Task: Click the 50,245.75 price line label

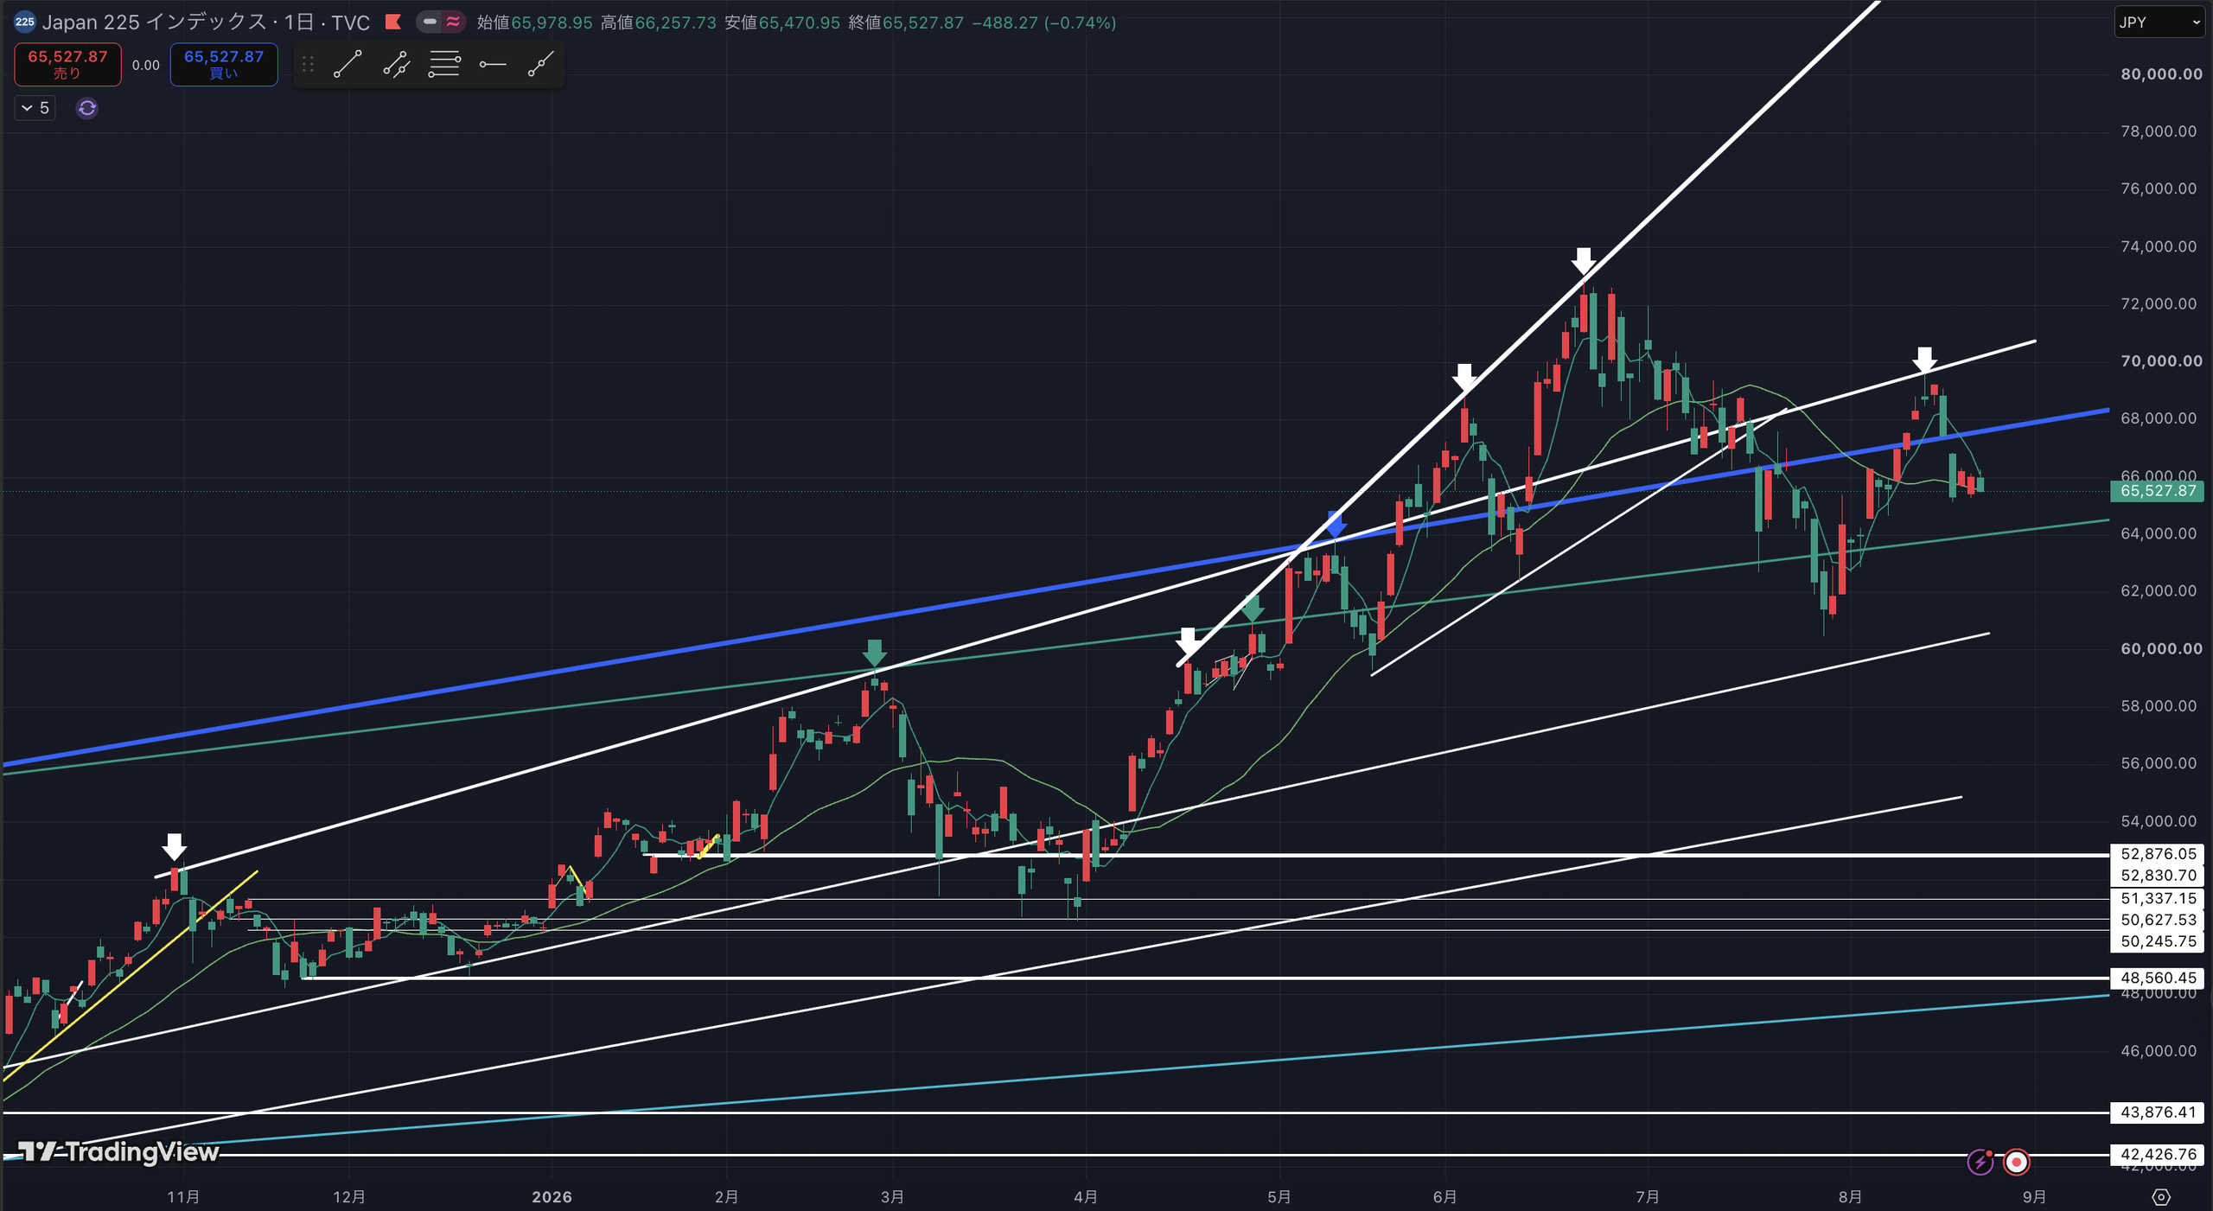Action: tap(2159, 942)
